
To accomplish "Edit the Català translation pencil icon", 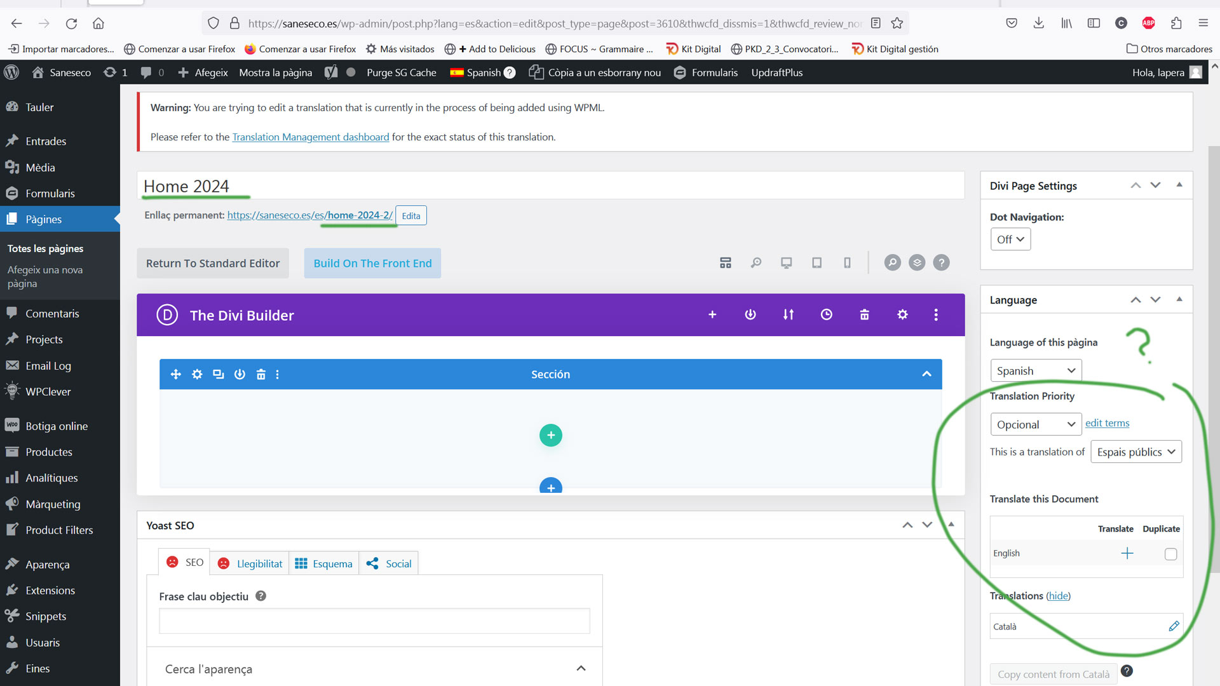I will point(1174,626).
